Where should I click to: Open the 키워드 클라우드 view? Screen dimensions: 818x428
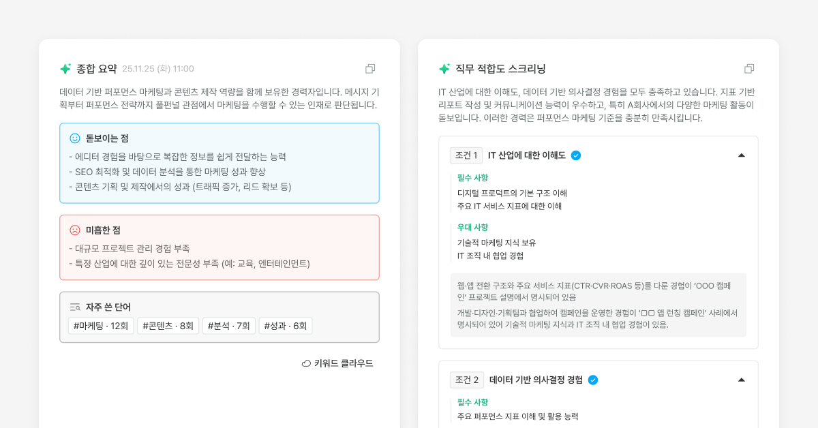point(337,363)
